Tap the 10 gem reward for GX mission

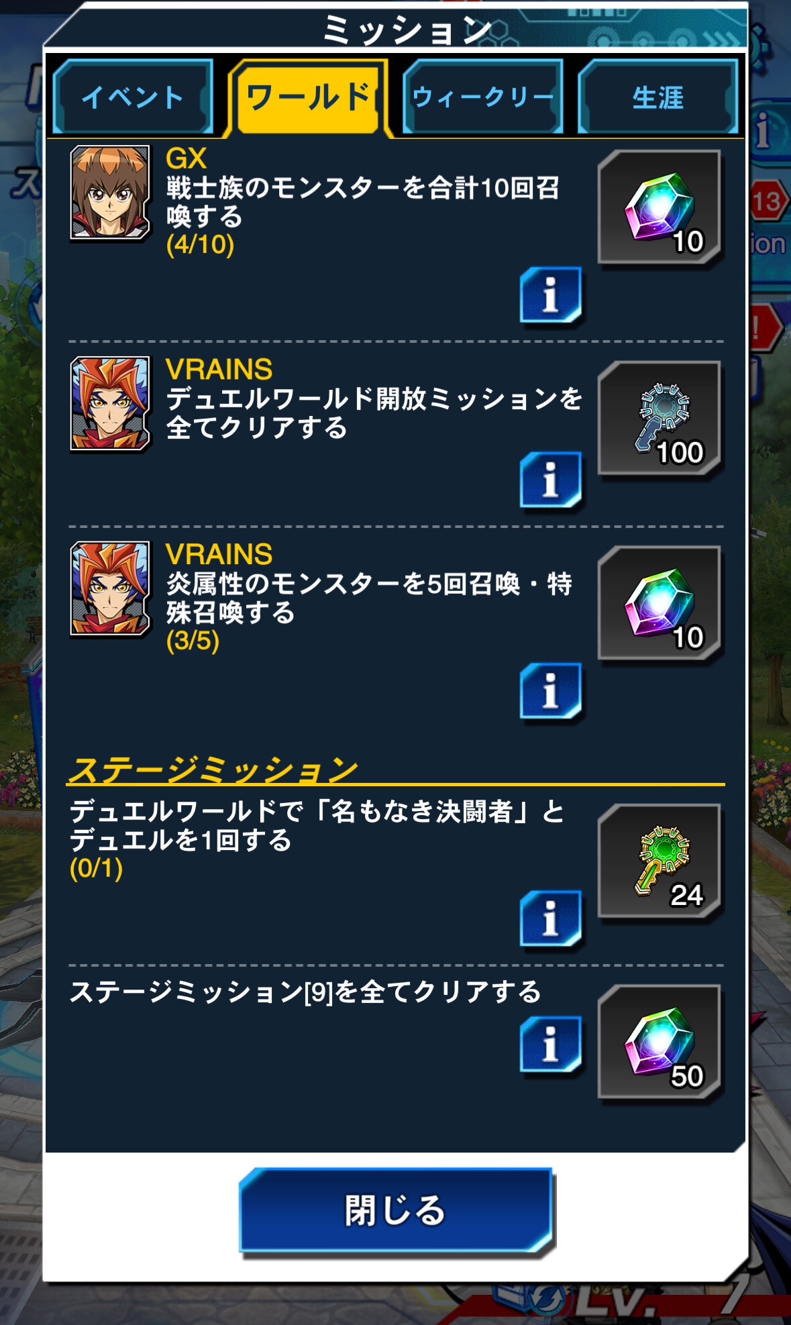660,207
